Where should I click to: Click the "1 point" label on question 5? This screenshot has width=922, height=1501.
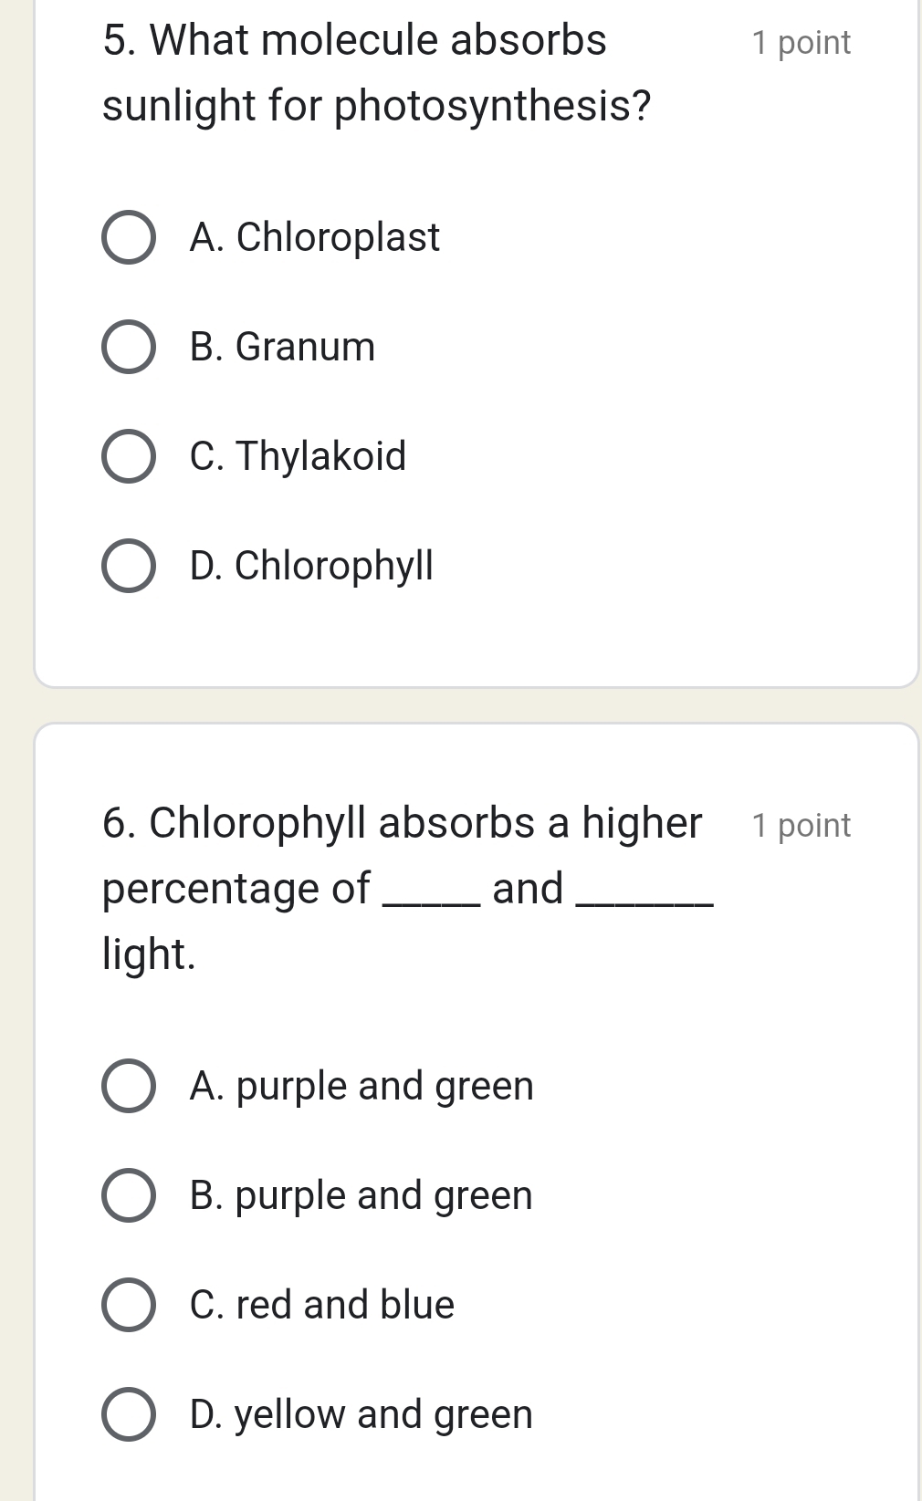pyautogui.click(x=801, y=43)
